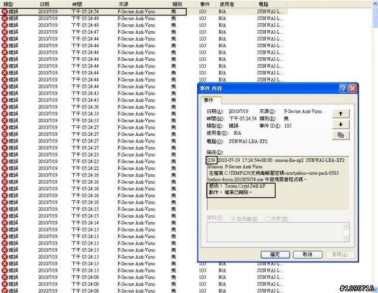Click the error icon in the 05:24:09 row
This screenshot has height=293, width=378.
[5, 277]
